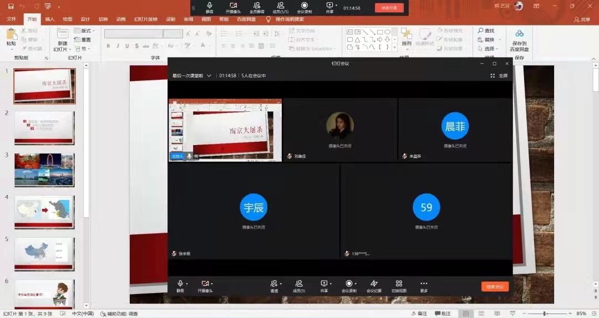Select slide 3 thumbnail in slide panel
This screenshot has width=599, height=318.
pos(44,170)
